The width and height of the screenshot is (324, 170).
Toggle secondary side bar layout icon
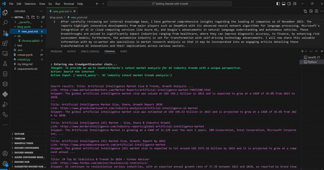tap(289, 4)
